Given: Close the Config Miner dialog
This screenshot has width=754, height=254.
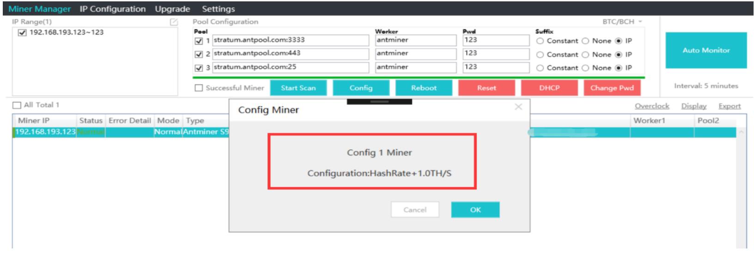Looking at the screenshot, I should (518, 107).
